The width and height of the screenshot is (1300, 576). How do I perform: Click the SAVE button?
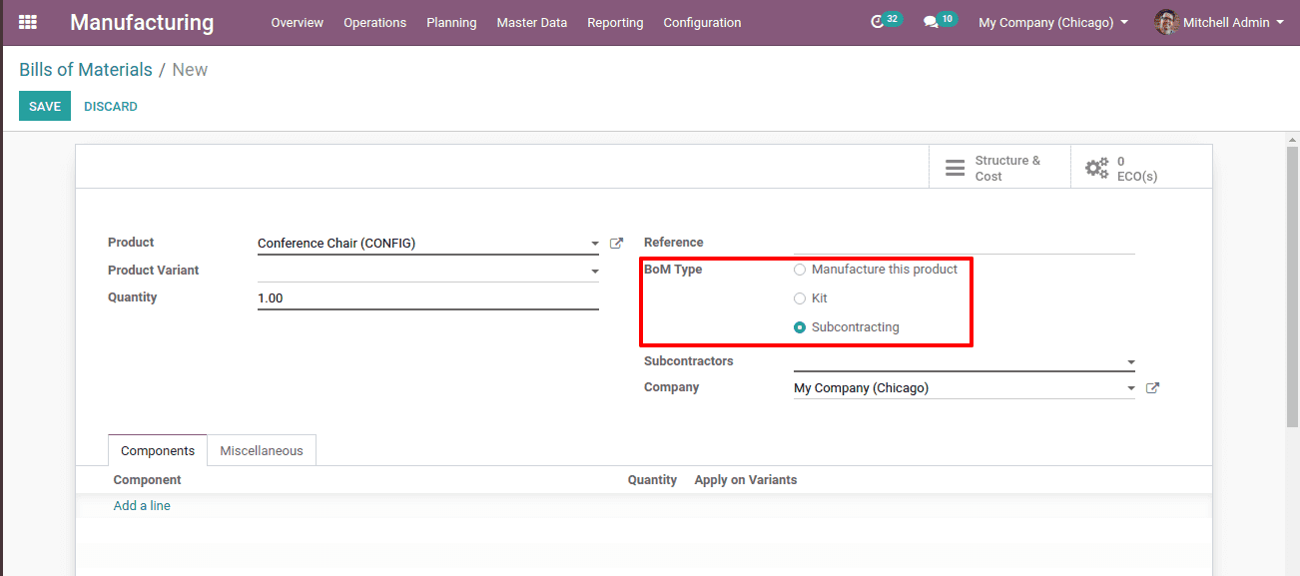click(x=45, y=106)
